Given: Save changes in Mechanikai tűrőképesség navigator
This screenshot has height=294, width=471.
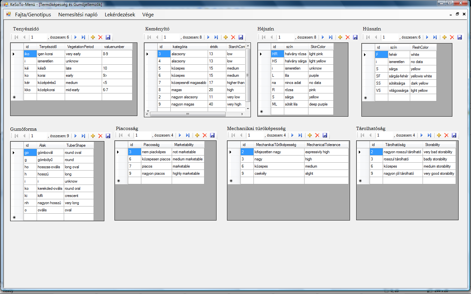Looking at the screenshot, I should point(325,135).
